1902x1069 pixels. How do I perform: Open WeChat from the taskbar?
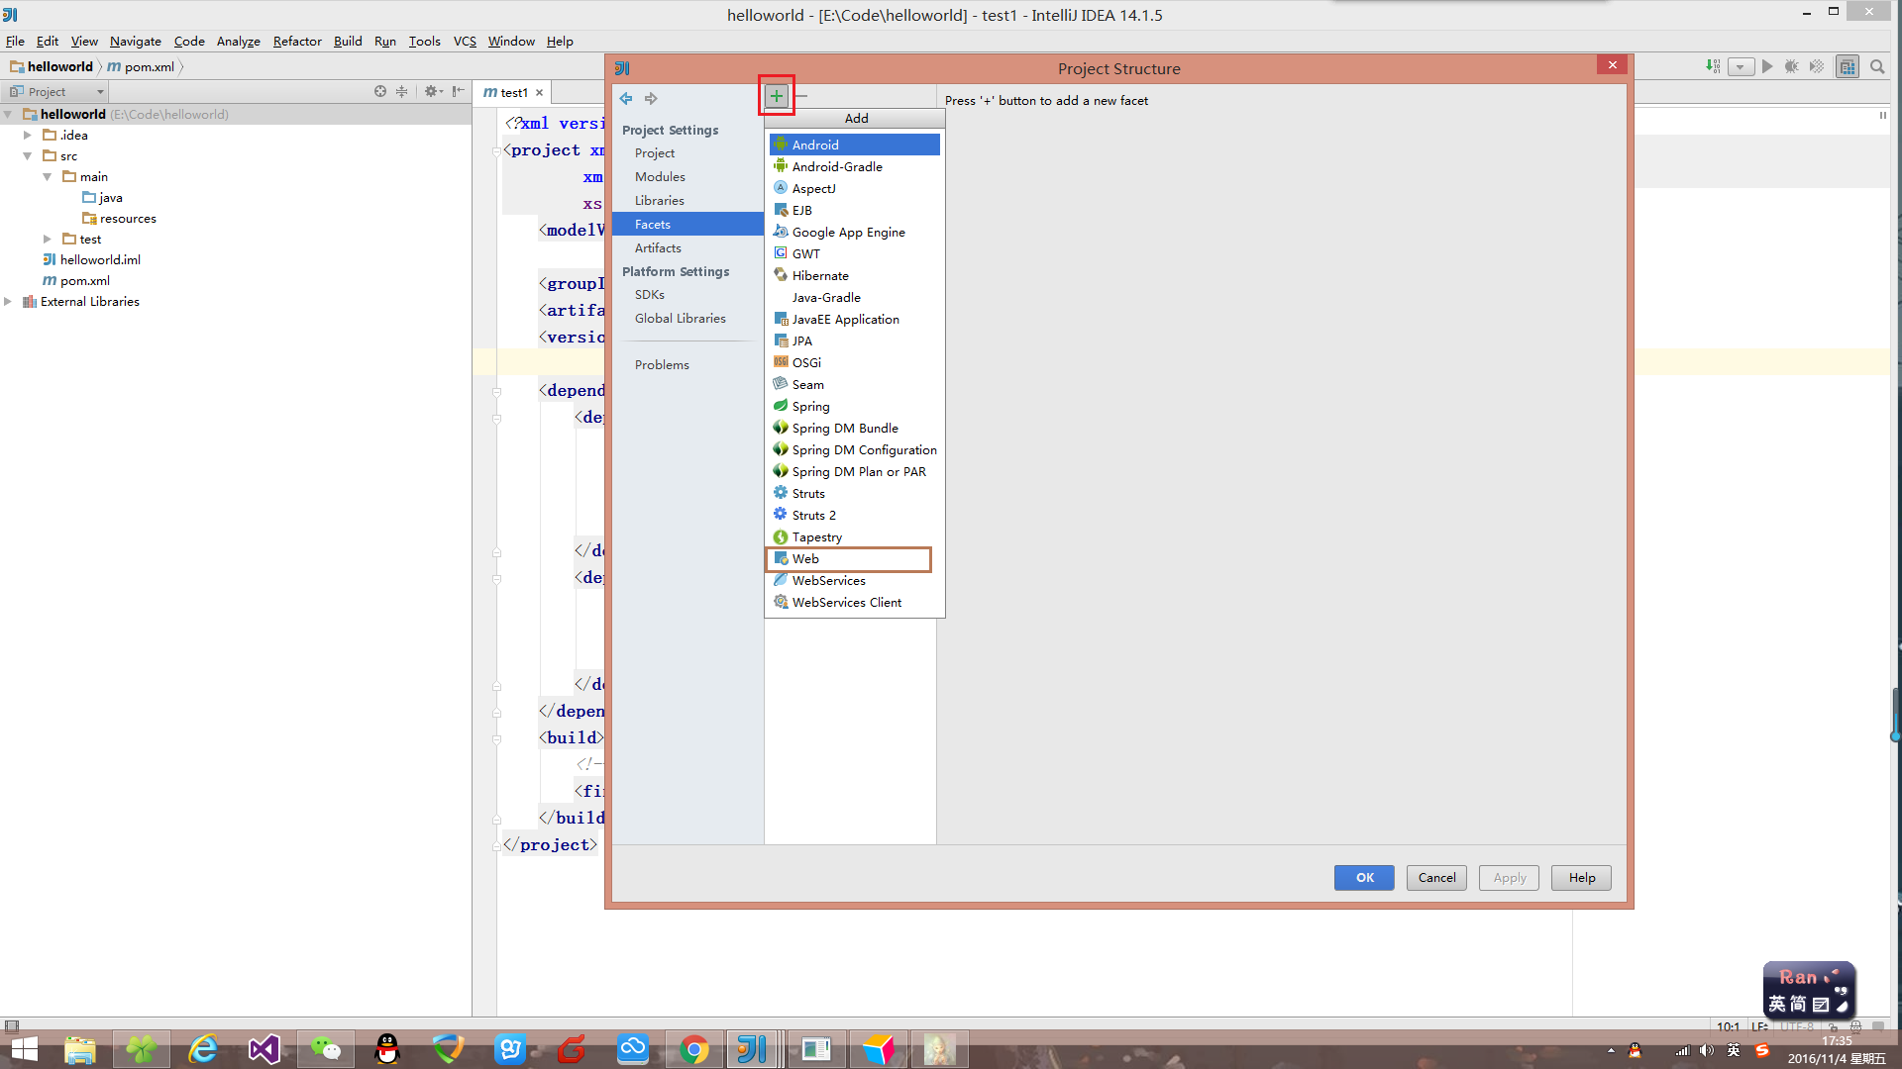pos(326,1049)
